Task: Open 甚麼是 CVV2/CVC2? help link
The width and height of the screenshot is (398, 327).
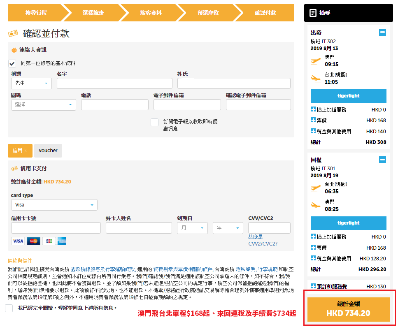Action: [263, 240]
